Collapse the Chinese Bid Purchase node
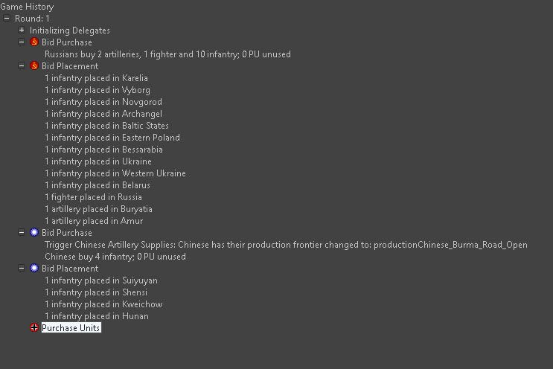The image size is (553, 369). (x=22, y=233)
